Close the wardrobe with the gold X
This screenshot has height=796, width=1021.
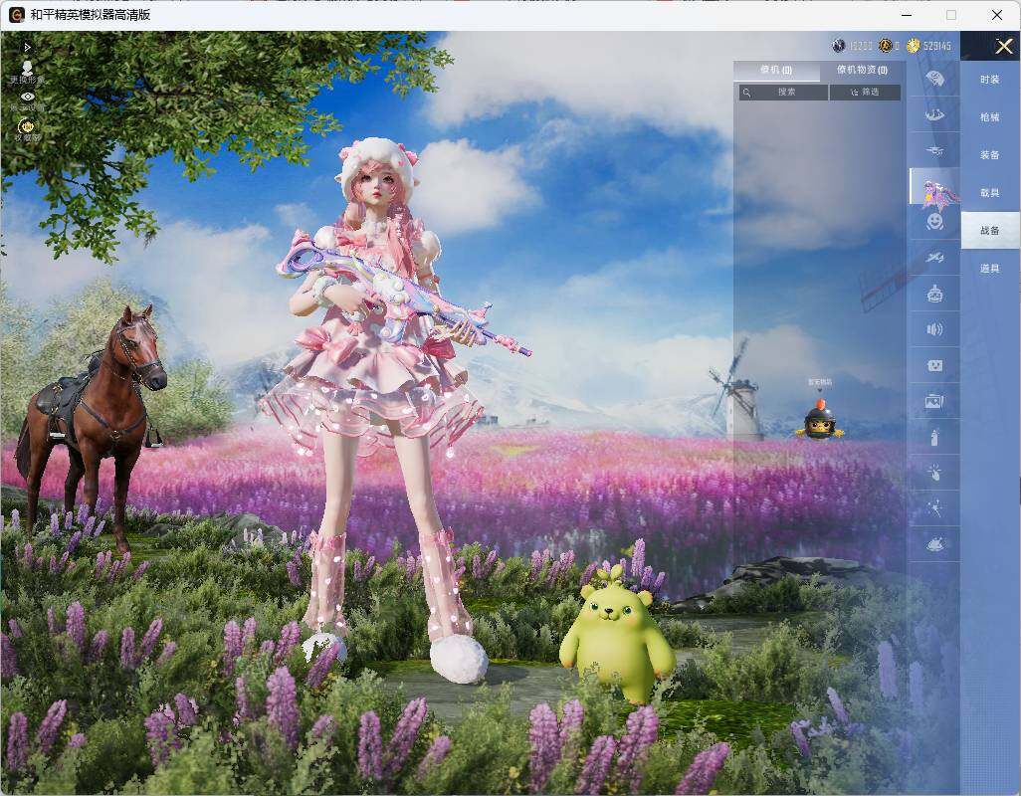1003,46
